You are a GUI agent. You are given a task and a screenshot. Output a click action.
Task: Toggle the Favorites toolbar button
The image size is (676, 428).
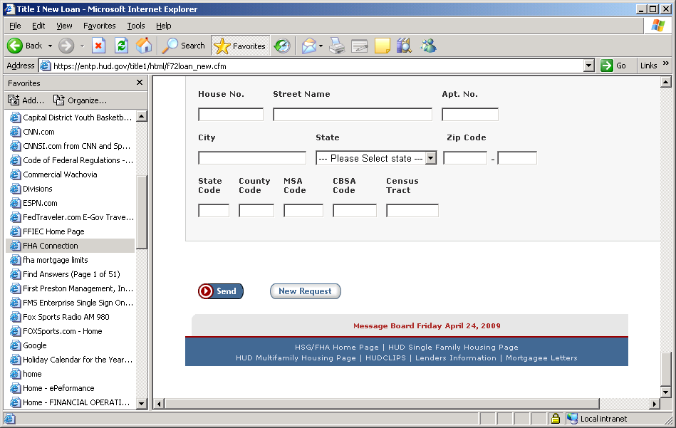pyautogui.click(x=240, y=46)
